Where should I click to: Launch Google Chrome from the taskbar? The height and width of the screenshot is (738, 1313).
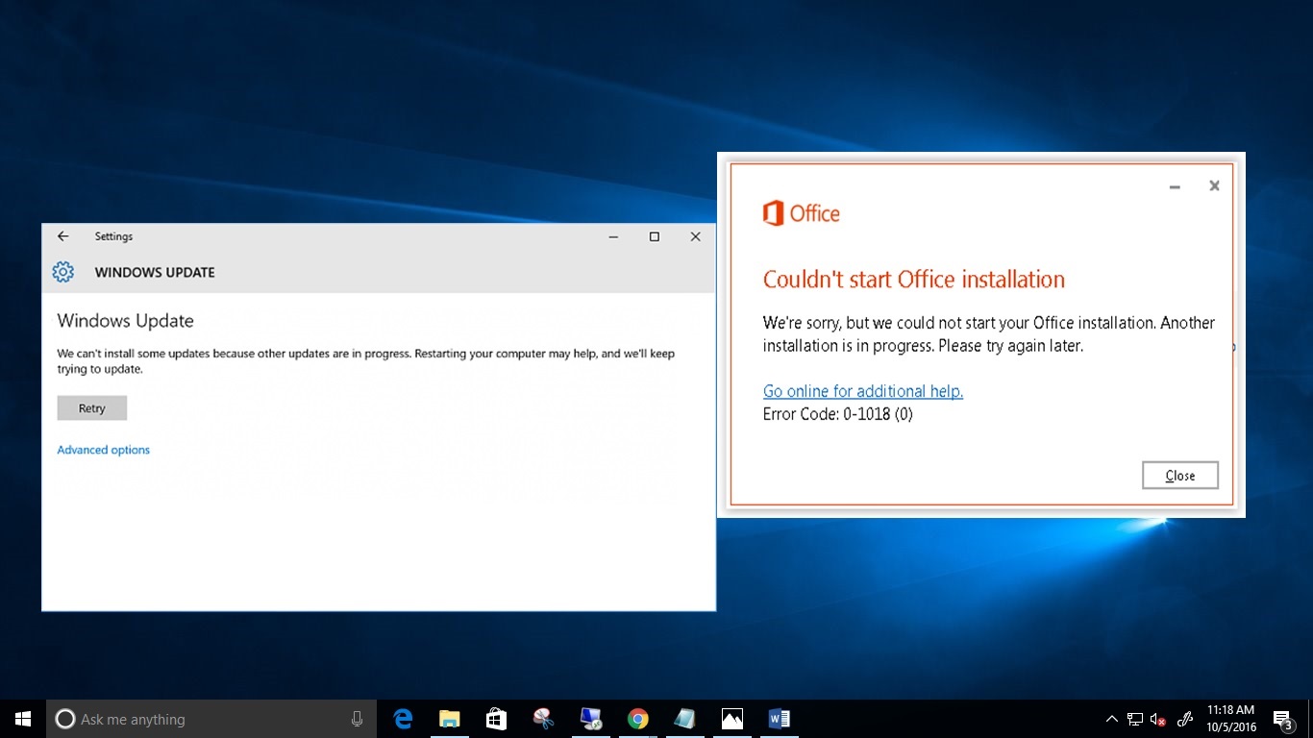(637, 719)
